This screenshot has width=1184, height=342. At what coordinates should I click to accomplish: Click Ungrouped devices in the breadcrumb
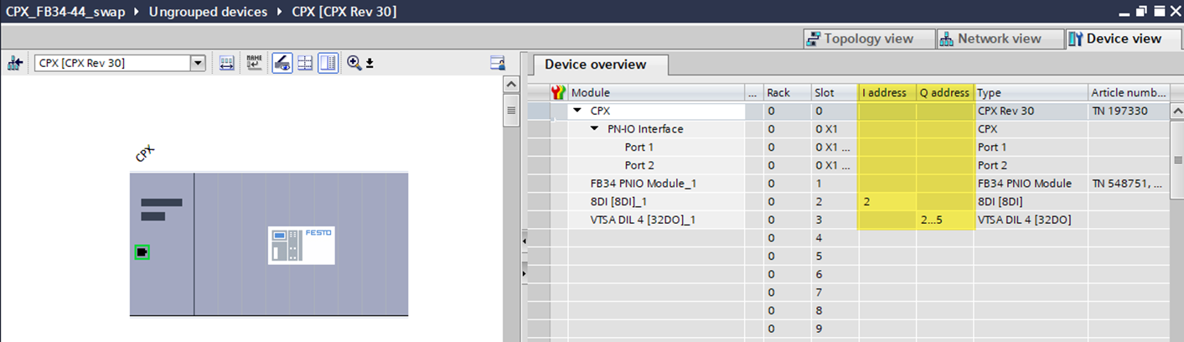(x=209, y=12)
